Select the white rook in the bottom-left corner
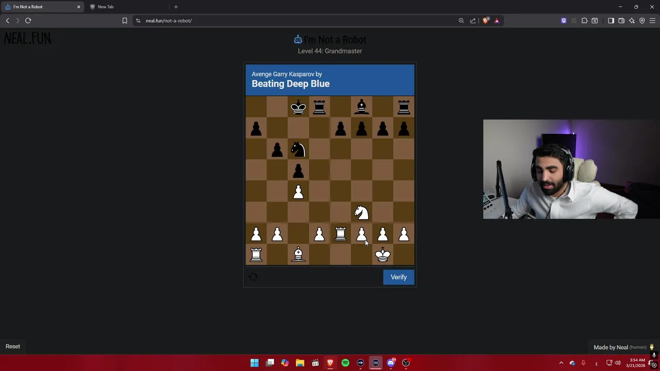 click(256, 255)
